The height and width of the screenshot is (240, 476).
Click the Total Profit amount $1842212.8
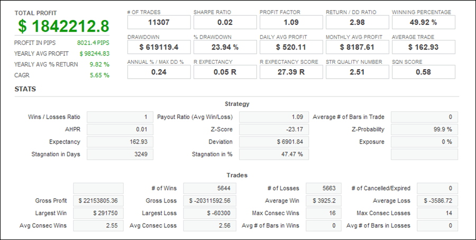pos(63,26)
